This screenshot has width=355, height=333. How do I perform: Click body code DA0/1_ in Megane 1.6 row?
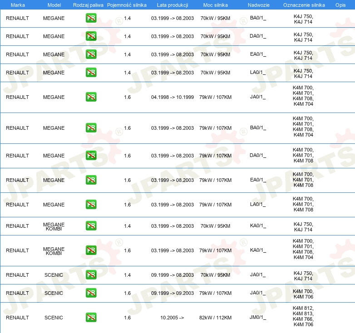pyautogui.click(x=258, y=156)
